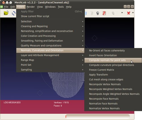Open the View menu
142x120 pixels.
pyautogui.click(x=40, y=7)
